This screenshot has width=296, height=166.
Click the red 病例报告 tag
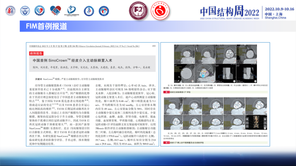click(36, 53)
